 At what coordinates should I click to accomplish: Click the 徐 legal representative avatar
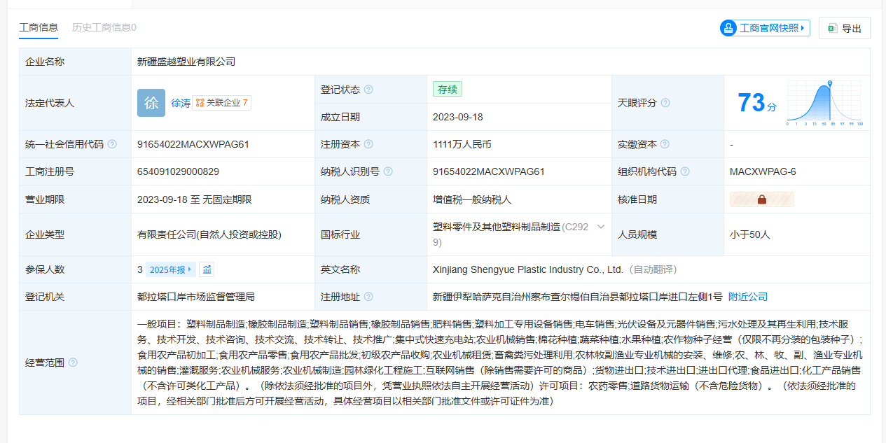pyautogui.click(x=151, y=103)
